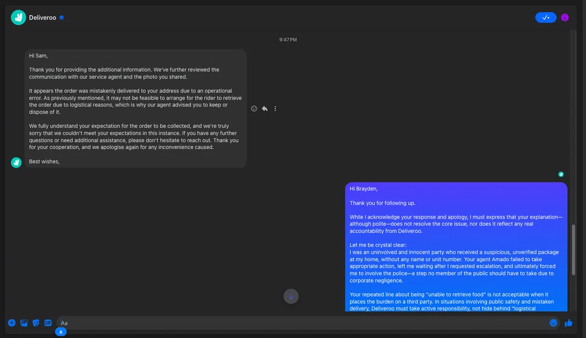
Task: Attach a photo using the image icon
Action: (x=24, y=323)
